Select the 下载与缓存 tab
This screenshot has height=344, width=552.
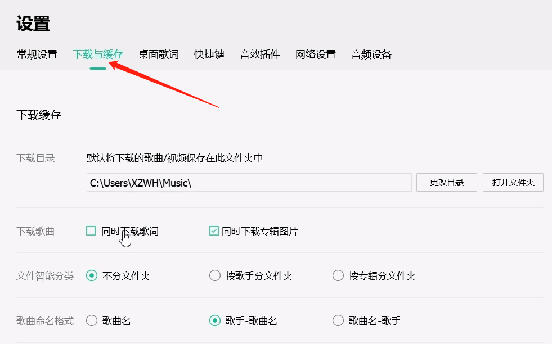point(98,55)
